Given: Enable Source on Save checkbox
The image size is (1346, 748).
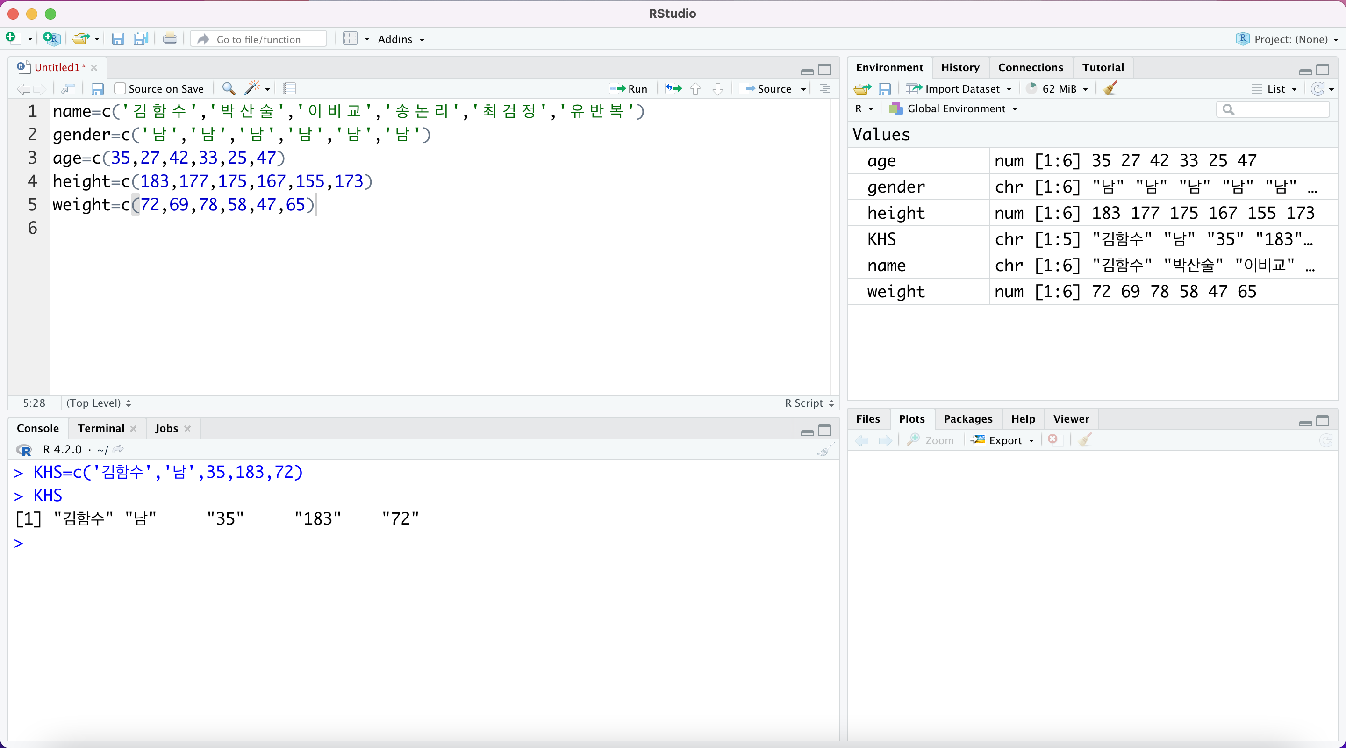Looking at the screenshot, I should 120,89.
